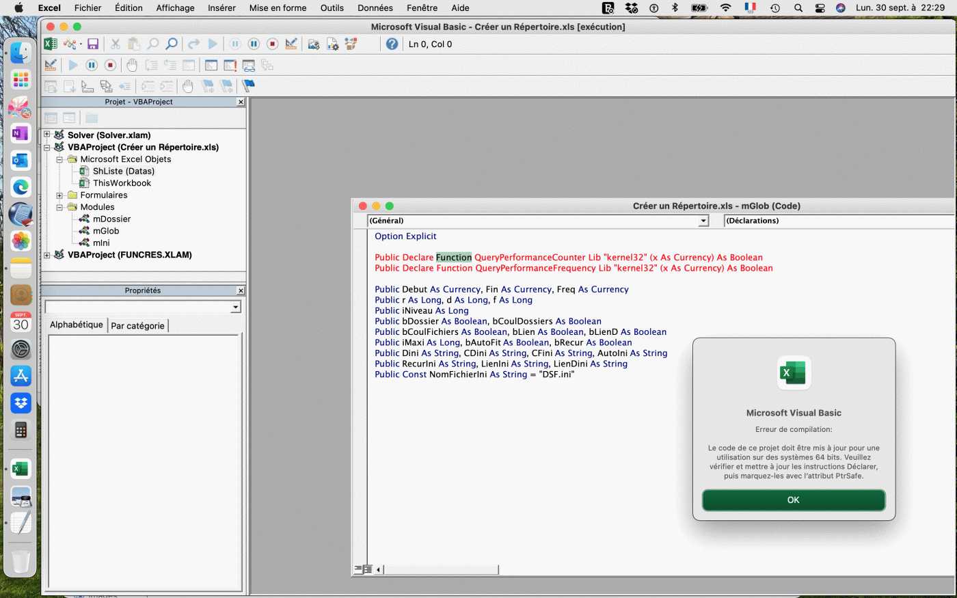Click the blue flag bookmark icon
Viewport: 957px width, 598px height.
[x=248, y=85]
